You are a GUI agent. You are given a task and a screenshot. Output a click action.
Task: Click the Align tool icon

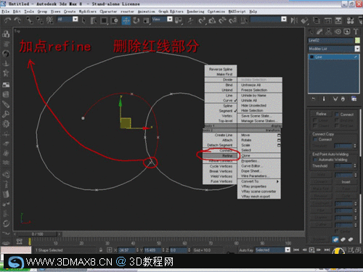(x=304, y=20)
